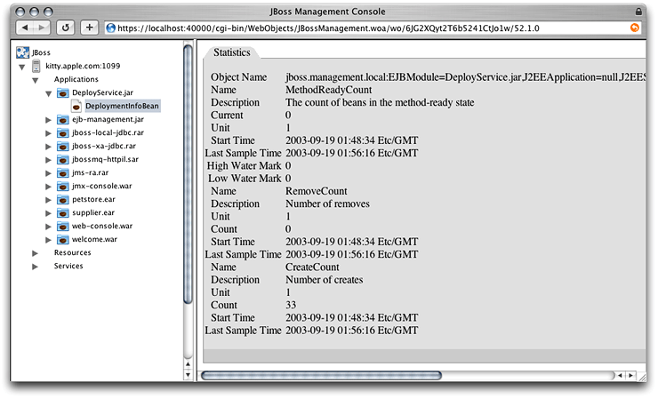Click the Low Water Mark label
The height and width of the screenshot is (399, 658).
tap(245, 179)
